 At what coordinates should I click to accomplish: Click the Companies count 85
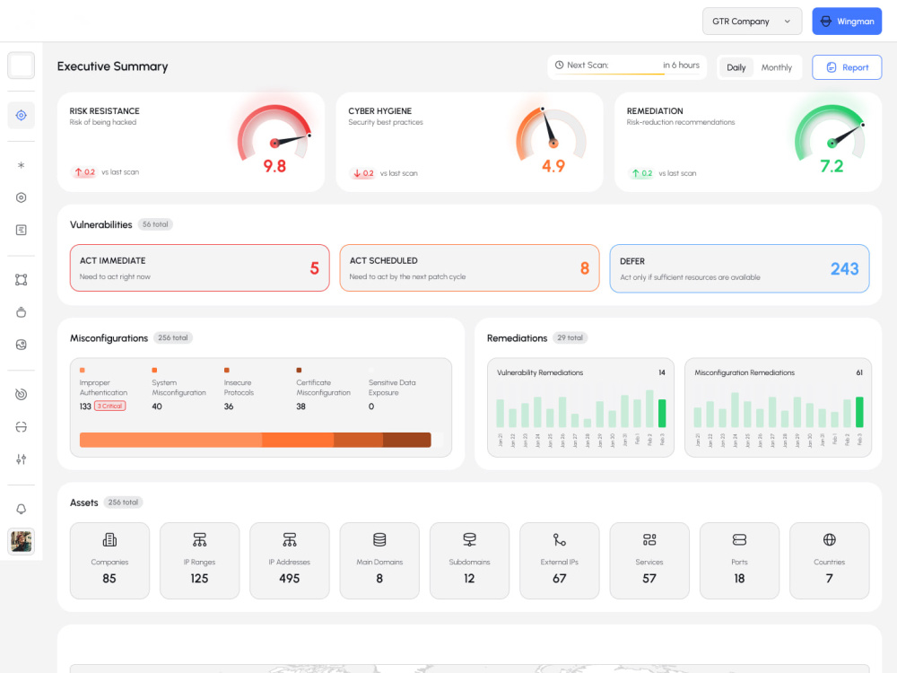pos(109,579)
